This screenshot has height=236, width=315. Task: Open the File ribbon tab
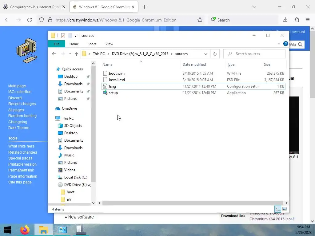coord(57,44)
